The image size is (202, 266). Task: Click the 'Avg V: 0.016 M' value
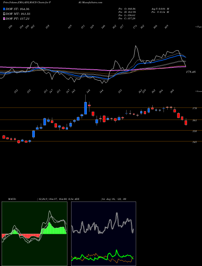(x=160, y=8)
